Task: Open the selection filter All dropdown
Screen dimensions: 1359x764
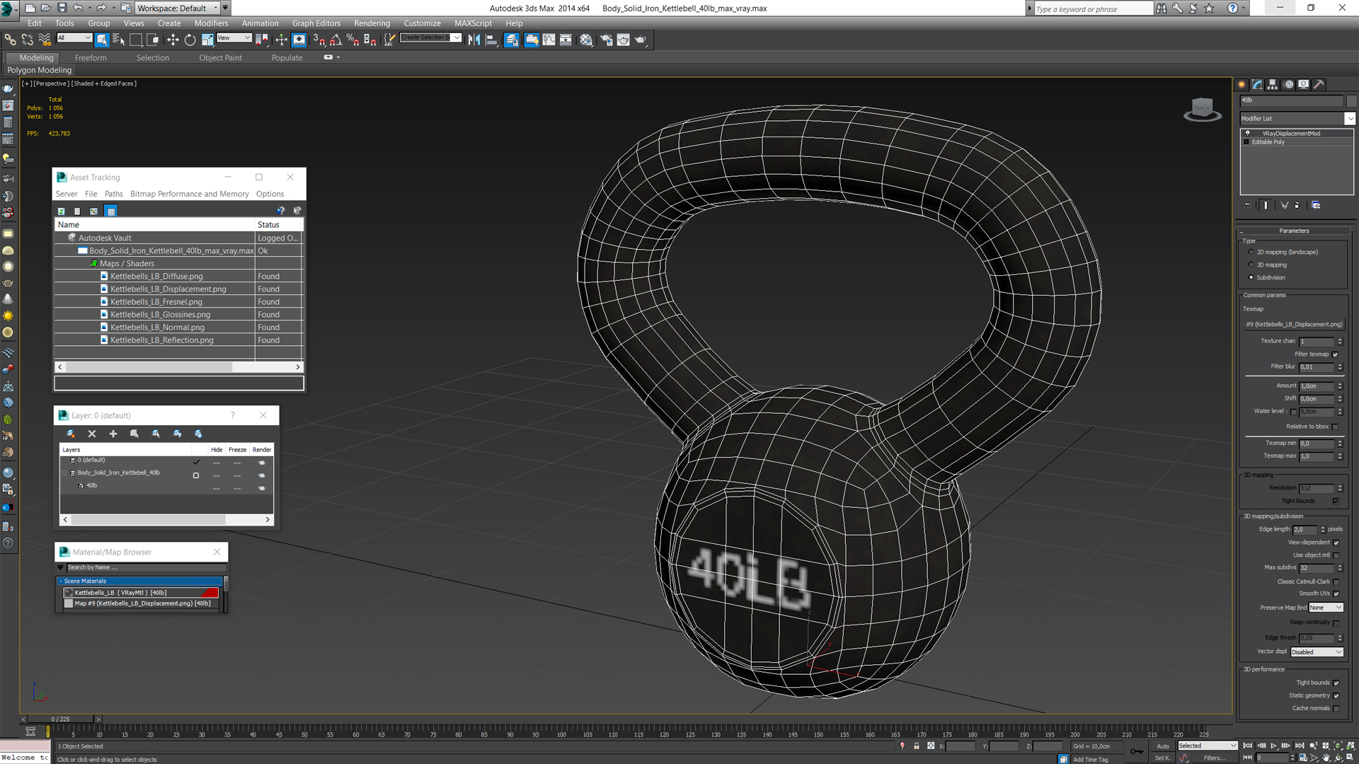Action: 74,37
